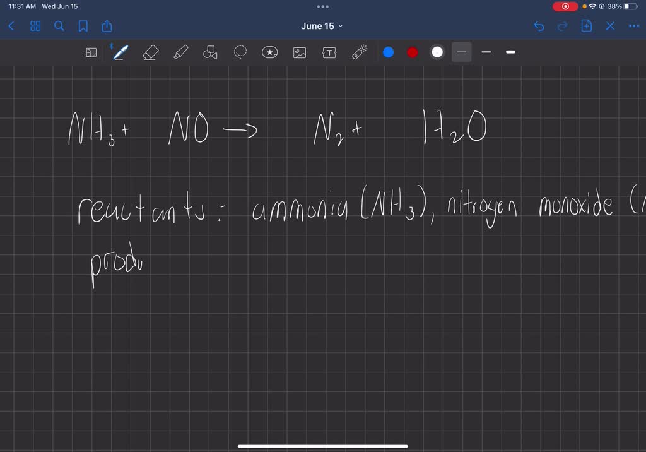Select the Eraser tool

[x=150, y=52]
